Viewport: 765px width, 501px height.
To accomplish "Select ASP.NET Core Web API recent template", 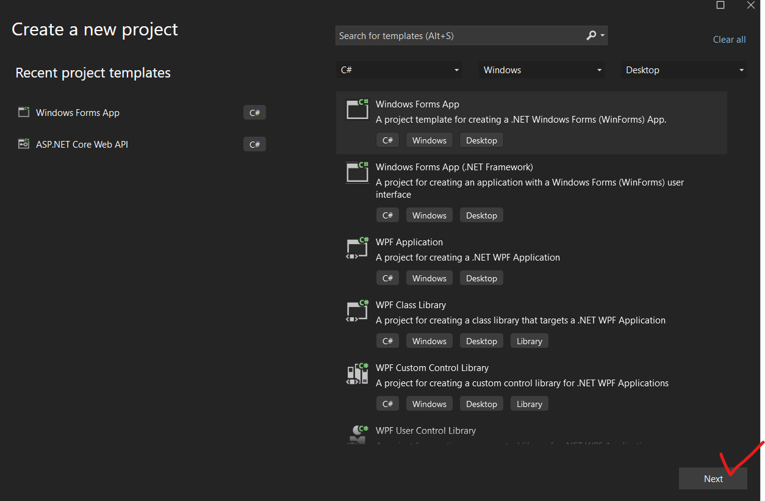I will [x=82, y=145].
